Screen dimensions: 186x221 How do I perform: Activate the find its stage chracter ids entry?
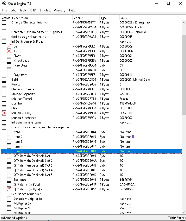point(4,37)
